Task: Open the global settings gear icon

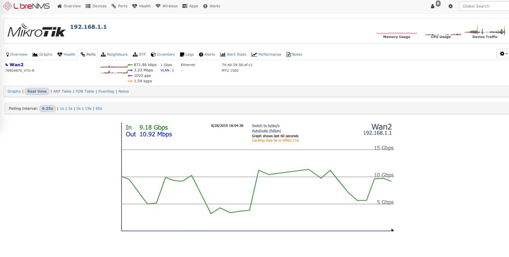Action: [x=451, y=6]
